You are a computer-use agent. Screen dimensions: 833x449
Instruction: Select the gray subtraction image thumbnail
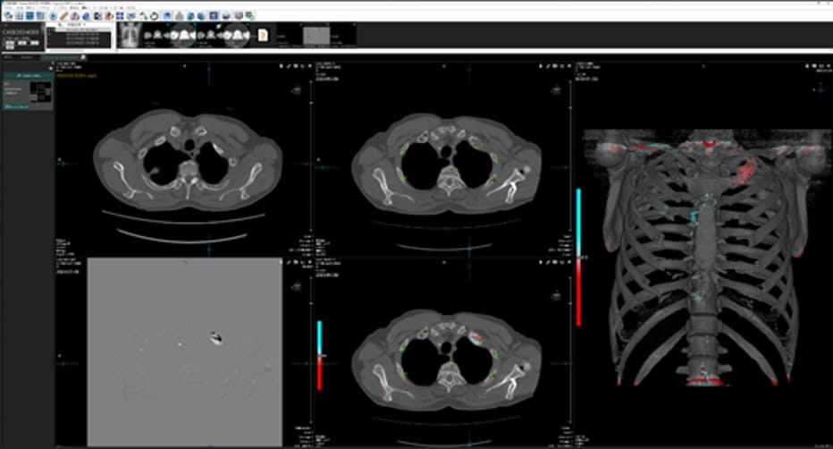click(x=316, y=36)
